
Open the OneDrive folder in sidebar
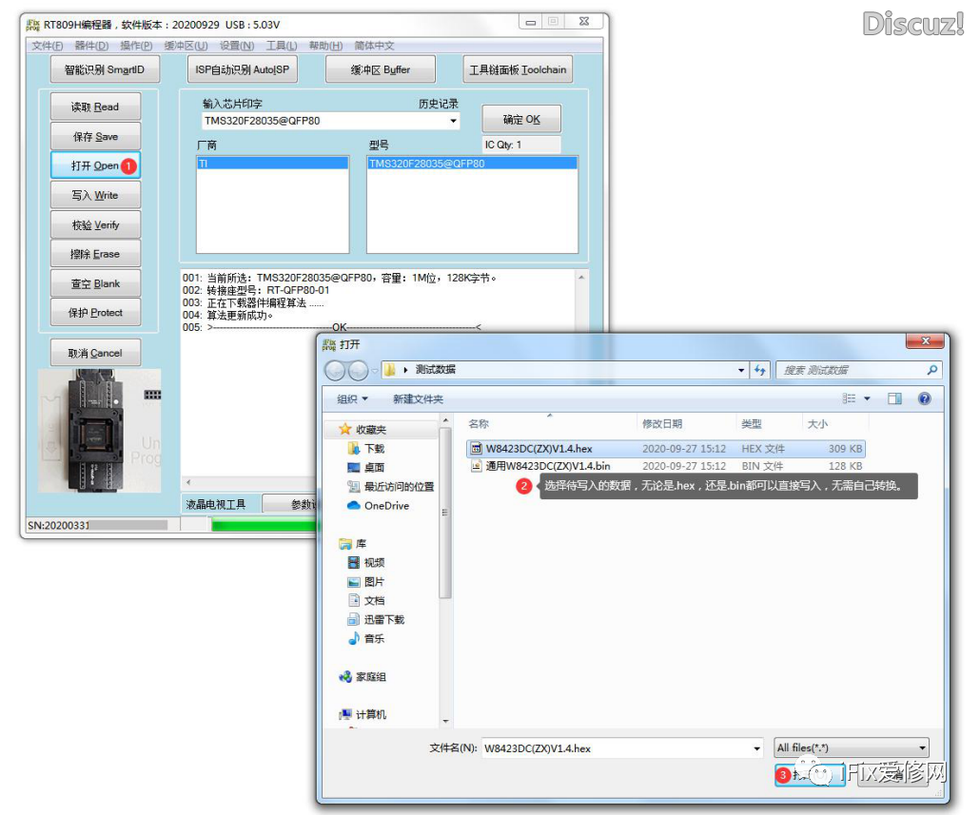pos(385,506)
